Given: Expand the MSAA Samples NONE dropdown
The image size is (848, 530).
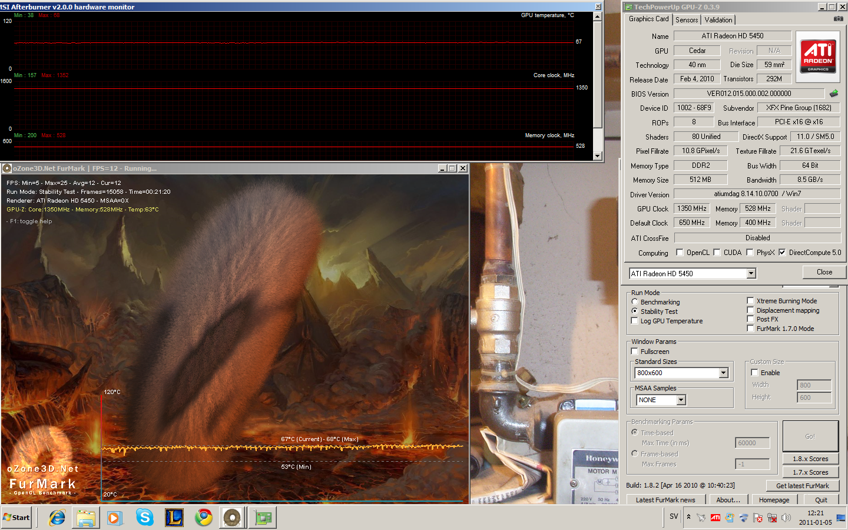Looking at the screenshot, I should (x=681, y=400).
